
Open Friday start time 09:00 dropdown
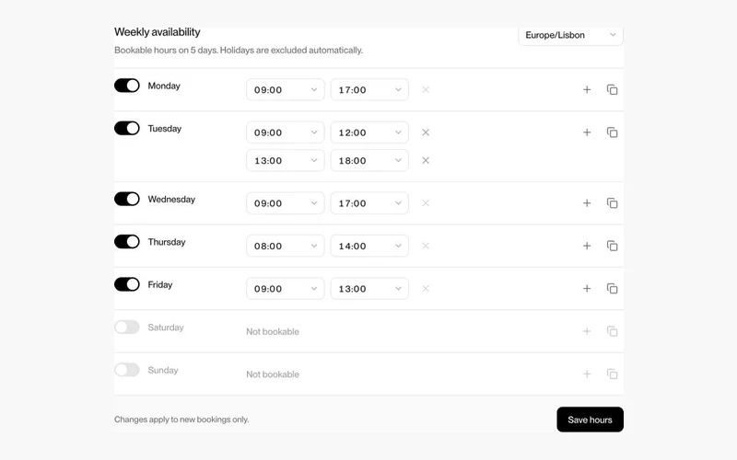click(286, 289)
